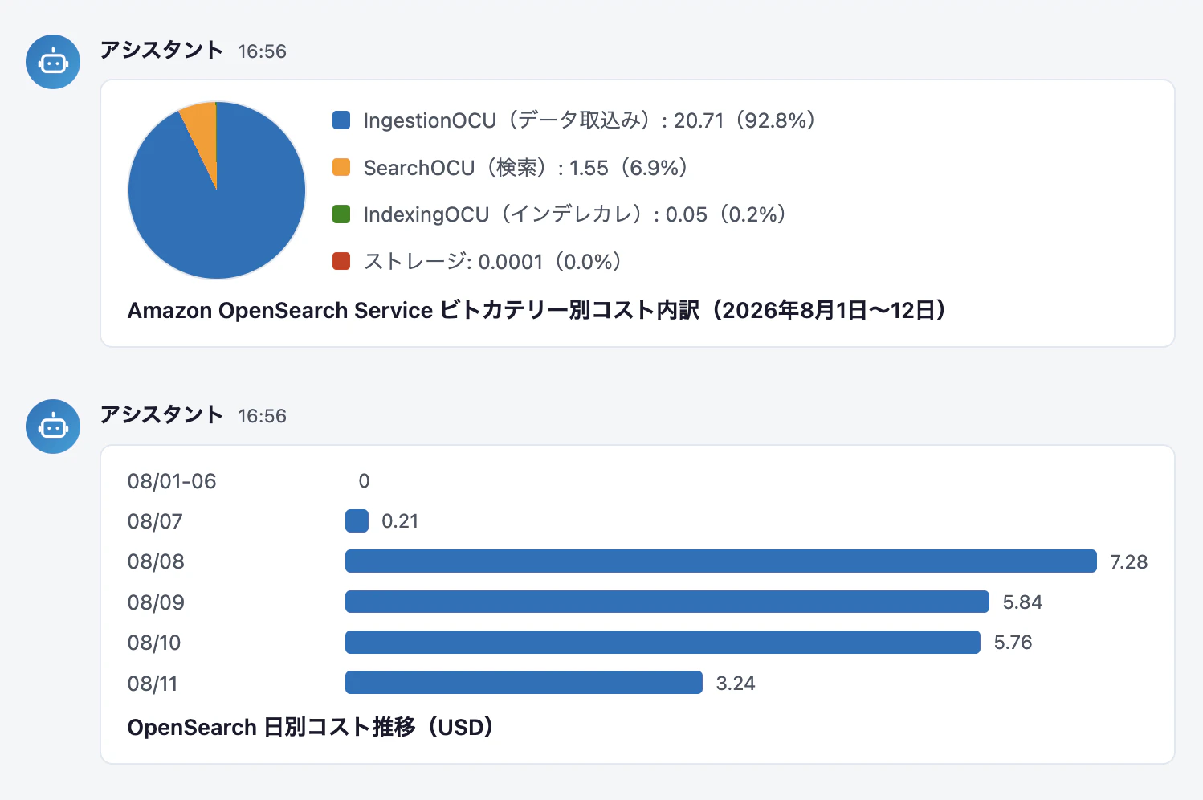1203x800 pixels.
Task: Click the value 7.28
Action: pos(1129,562)
